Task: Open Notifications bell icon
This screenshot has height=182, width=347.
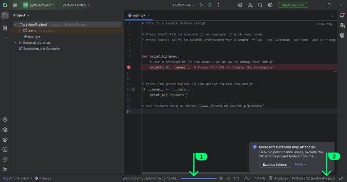Action: tap(342, 15)
